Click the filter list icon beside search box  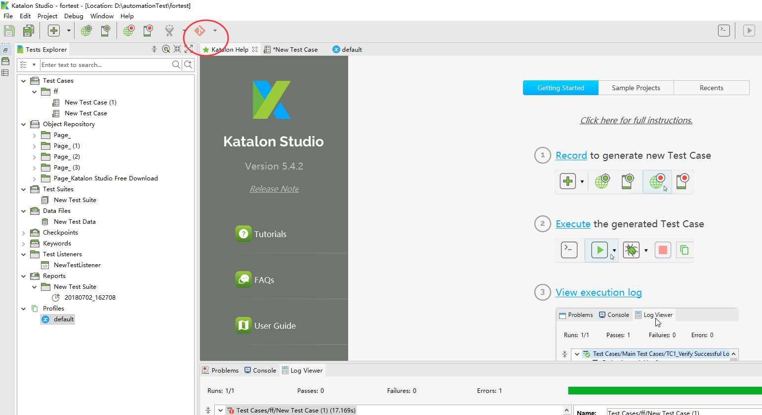[23, 65]
